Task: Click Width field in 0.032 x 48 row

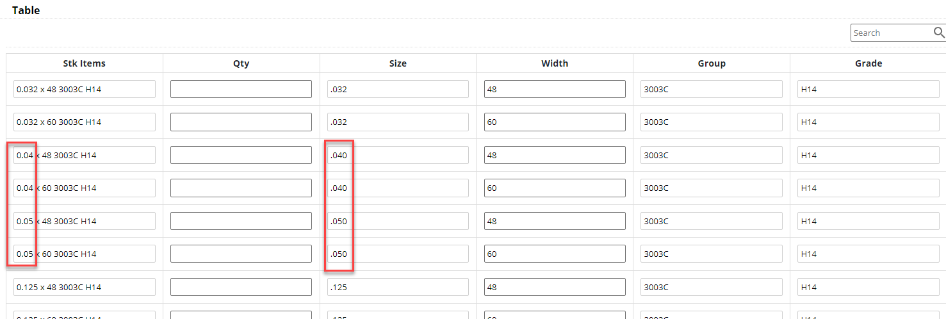Action: tap(555, 89)
